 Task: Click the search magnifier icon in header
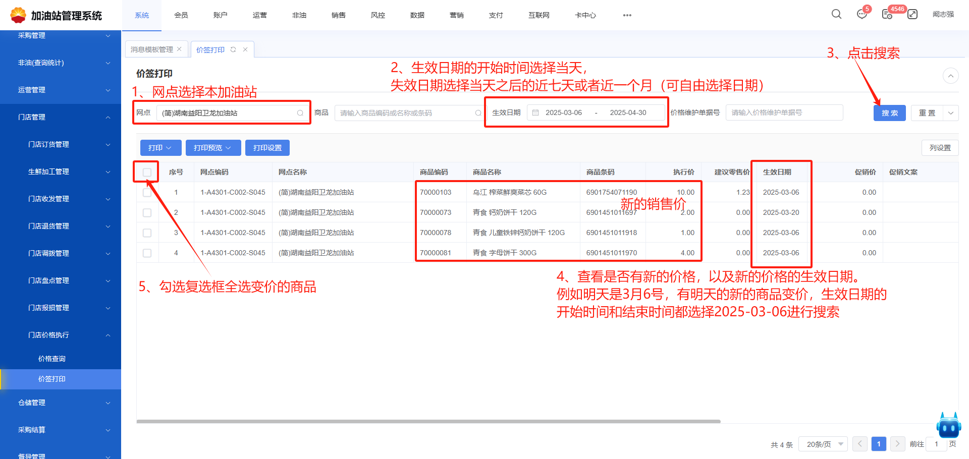tap(836, 14)
